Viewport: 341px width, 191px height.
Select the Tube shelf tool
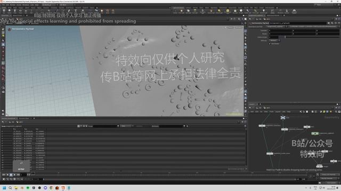[x=15, y=11]
